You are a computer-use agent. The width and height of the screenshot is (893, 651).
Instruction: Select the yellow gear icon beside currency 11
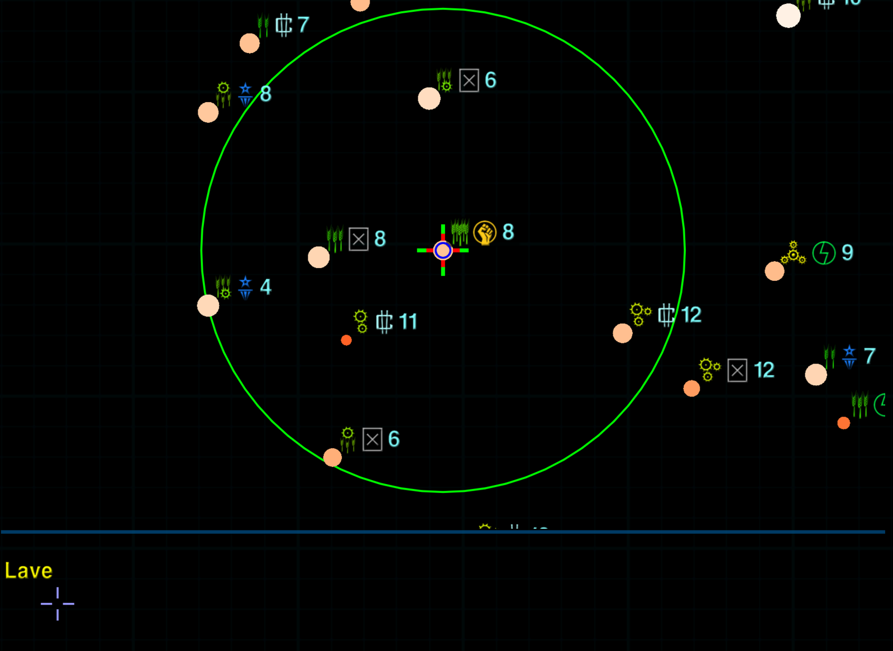click(x=361, y=322)
